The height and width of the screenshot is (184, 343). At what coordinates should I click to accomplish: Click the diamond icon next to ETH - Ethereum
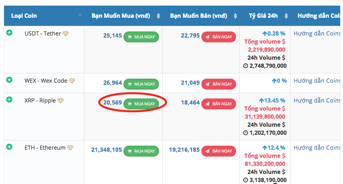(70, 148)
